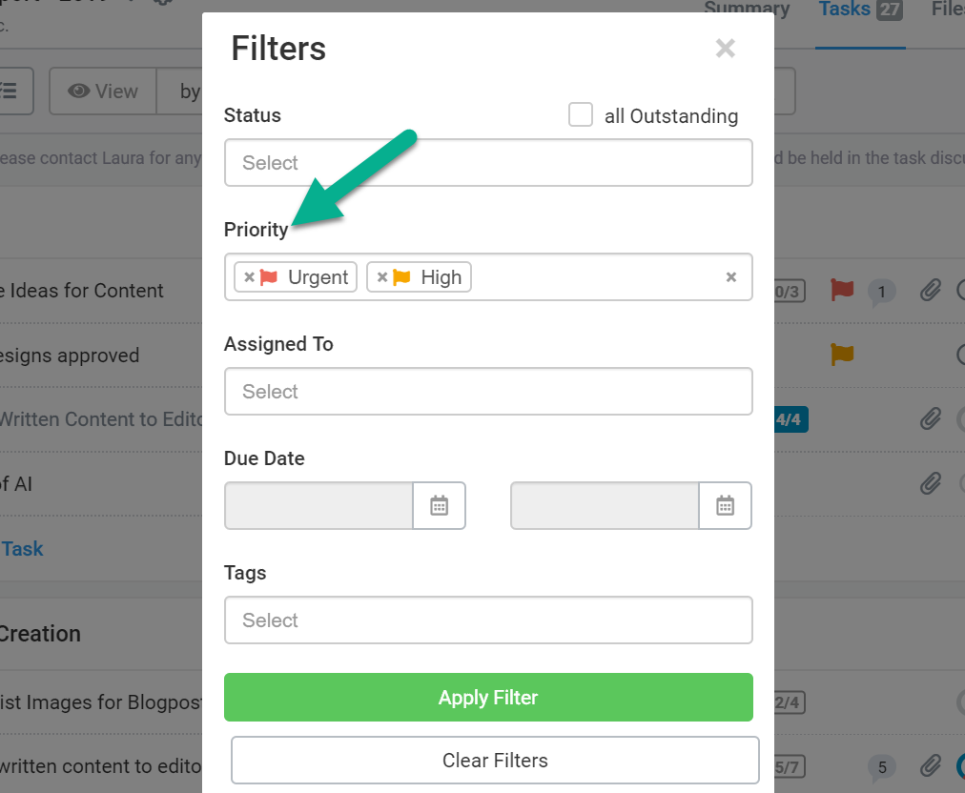Close the Filters dialog
The width and height of the screenshot is (965, 793).
[x=726, y=48]
